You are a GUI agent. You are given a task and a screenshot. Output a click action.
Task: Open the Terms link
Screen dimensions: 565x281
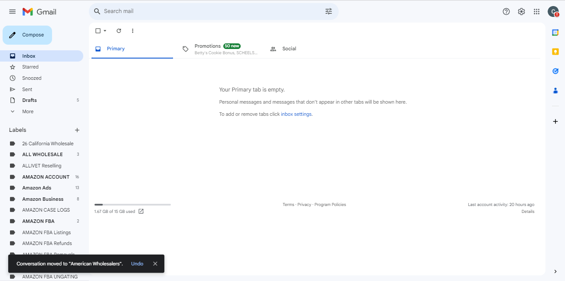click(288, 205)
